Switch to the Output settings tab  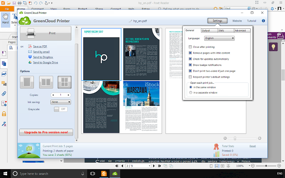tap(209, 31)
